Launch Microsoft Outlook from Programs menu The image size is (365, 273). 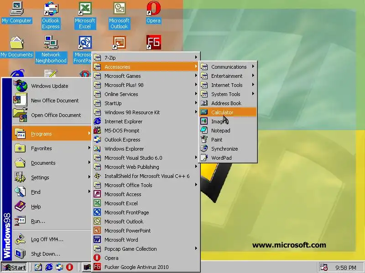(x=146, y=221)
